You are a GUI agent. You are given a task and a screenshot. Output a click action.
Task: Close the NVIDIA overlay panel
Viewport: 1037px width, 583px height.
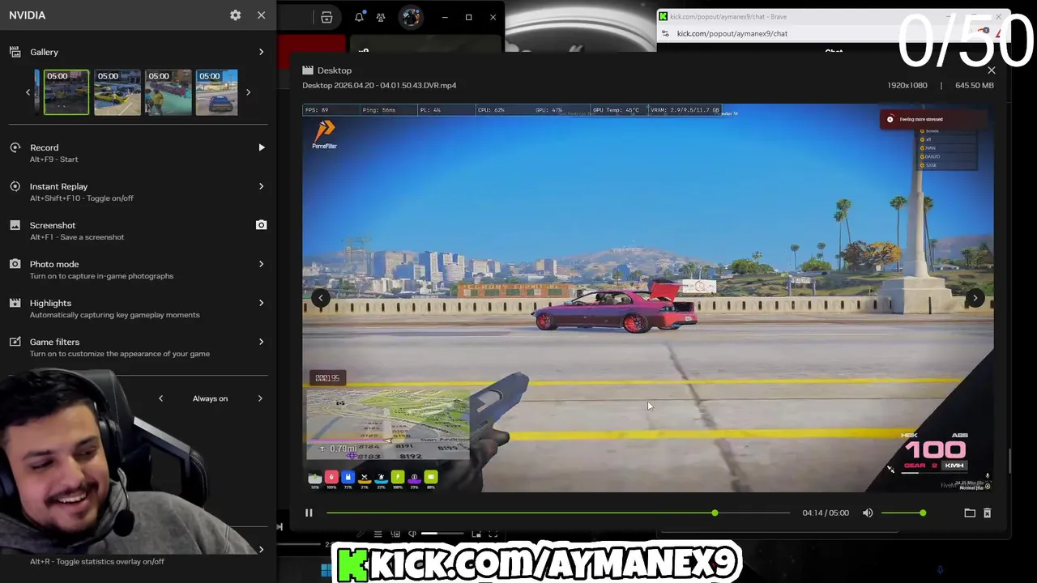click(261, 15)
